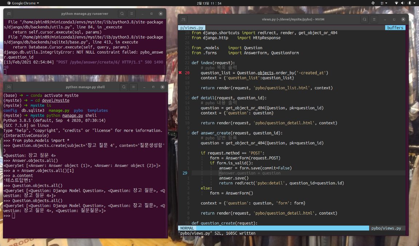This screenshot has width=419, height=246.
Task: Click current line number 29 in NVIM gutter
Action: click(185, 173)
